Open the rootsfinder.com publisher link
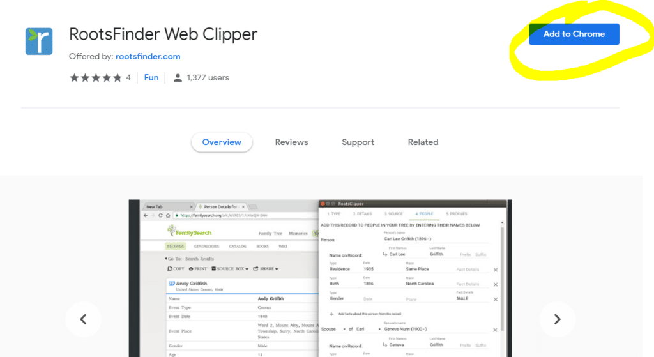Viewport: 654px width, 357px height. (148, 56)
